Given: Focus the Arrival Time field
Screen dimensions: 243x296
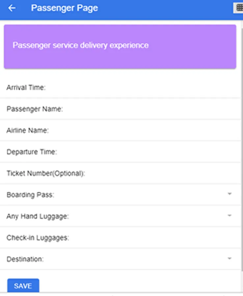Looking at the screenshot, I should (x=121, y=87).
